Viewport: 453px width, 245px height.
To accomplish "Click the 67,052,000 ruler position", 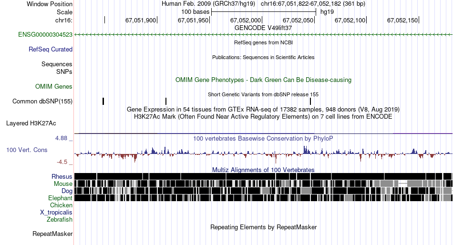I will tap(246, 20).
